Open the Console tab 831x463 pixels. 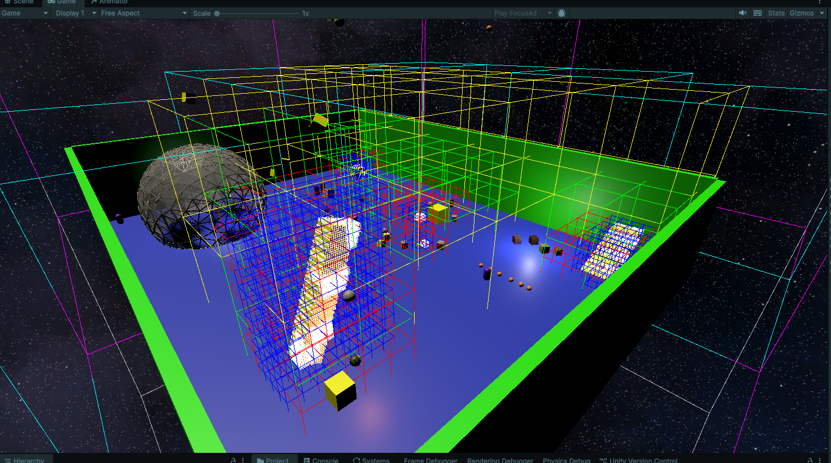tap(321, 460)
